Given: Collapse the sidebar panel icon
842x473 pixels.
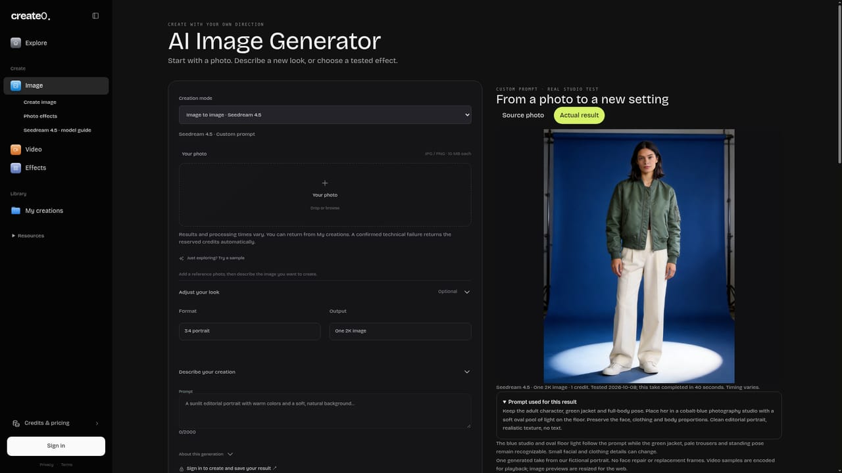Looking at the screenshot, I should pos(95,16).
